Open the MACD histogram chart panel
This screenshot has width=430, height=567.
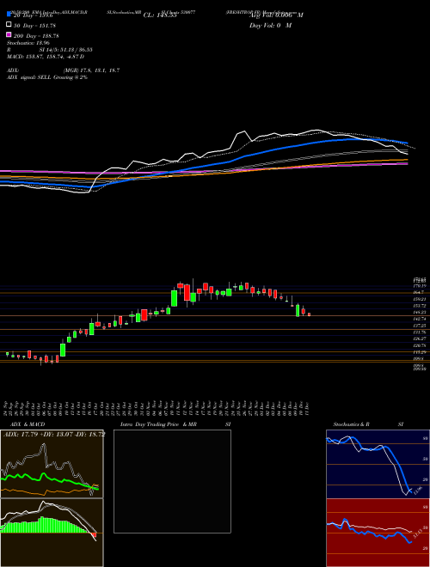pyautogui.click(x=52, y=533)
